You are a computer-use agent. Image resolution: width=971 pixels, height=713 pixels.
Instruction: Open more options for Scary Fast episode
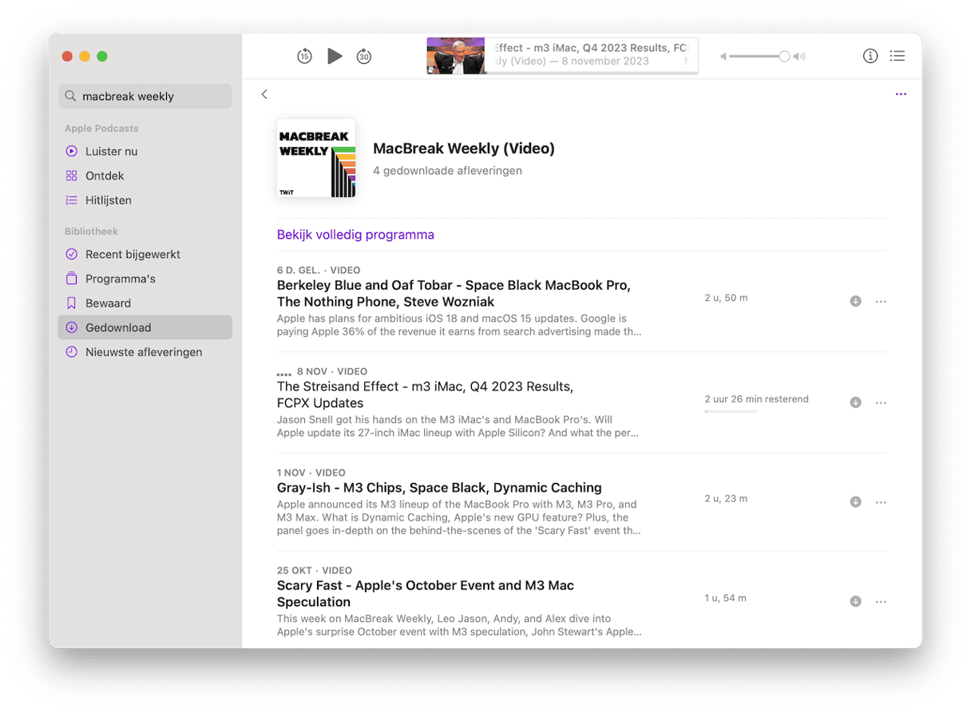tap(881, 601)
